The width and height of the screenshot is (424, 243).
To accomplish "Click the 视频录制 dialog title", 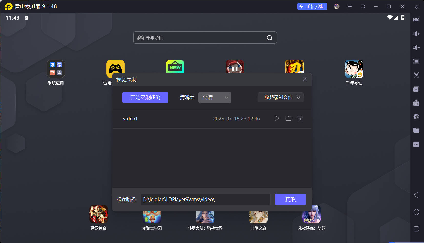I will pos(126,80).
